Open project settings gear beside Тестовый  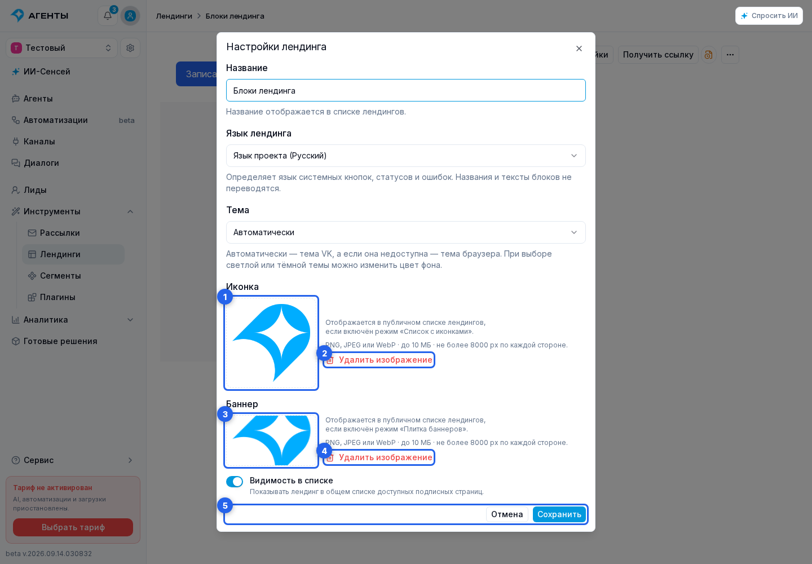point(130,48)
